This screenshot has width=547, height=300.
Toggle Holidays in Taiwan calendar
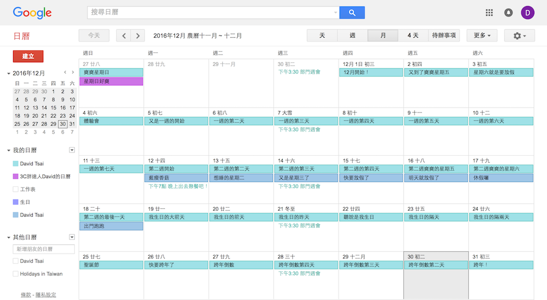15,274
